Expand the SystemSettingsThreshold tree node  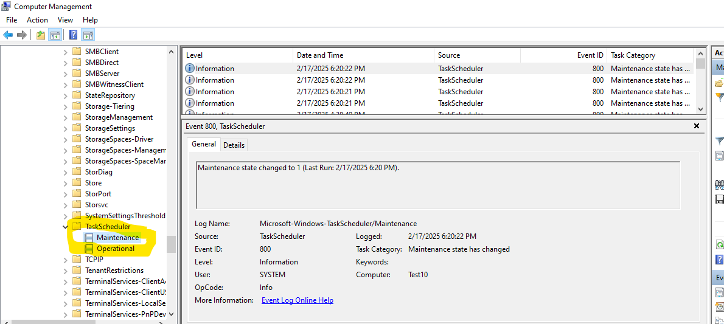tap(65, 216)
